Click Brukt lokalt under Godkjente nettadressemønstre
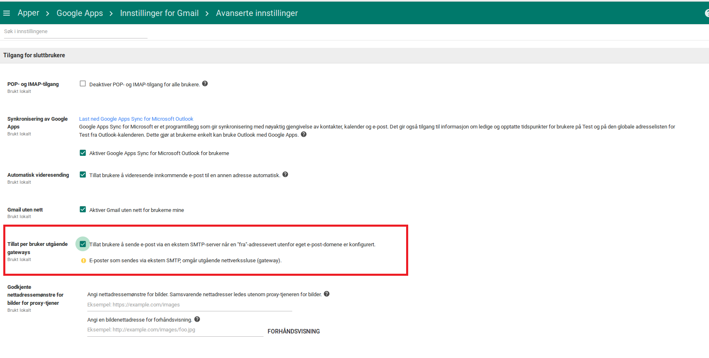The height and width of the screenshot is (358, 709). 19,310
